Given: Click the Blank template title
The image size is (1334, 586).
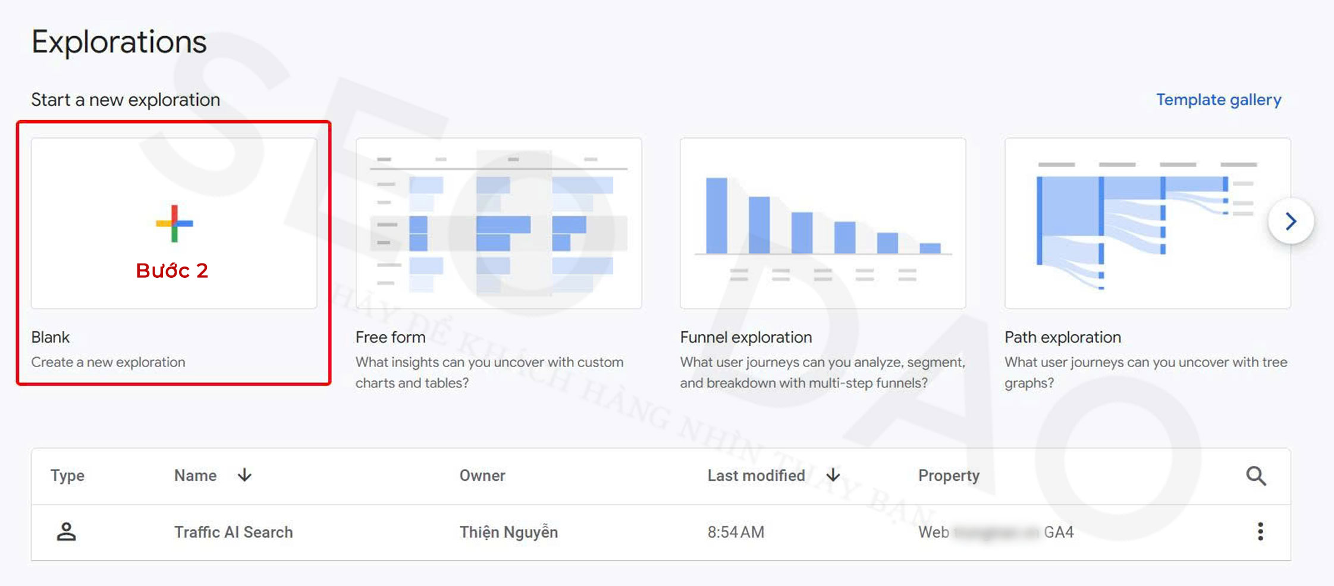Looking at the screenshot, I should 51,337.
